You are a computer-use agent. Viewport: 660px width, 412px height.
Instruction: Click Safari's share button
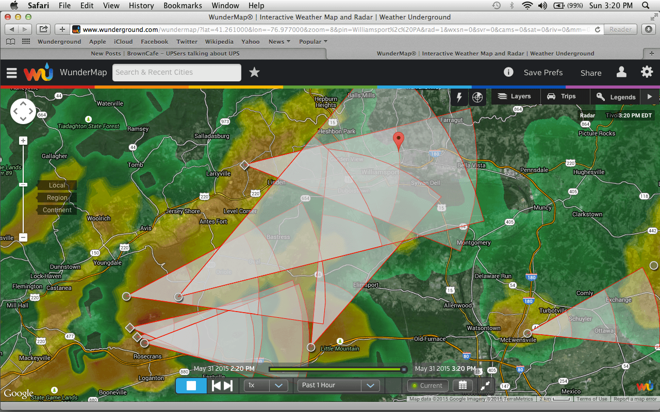click(44, 29)
